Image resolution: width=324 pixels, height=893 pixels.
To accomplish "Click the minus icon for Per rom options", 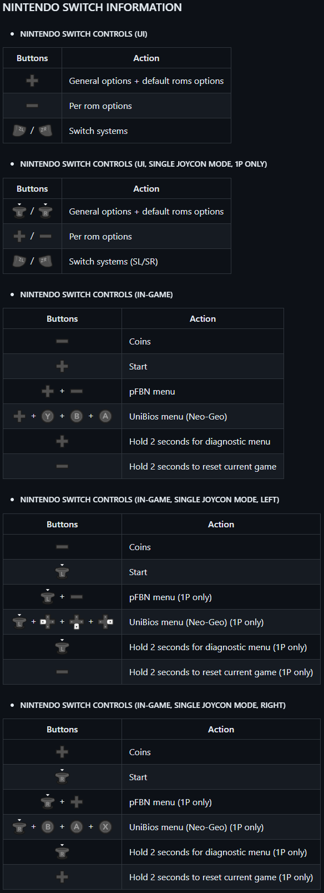I will [x=32, y=106].
